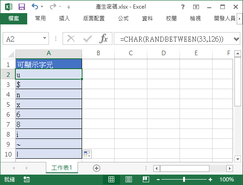Expand the formula bar with chevron
This screenshot has width=243, height=185.
point(236,39)
